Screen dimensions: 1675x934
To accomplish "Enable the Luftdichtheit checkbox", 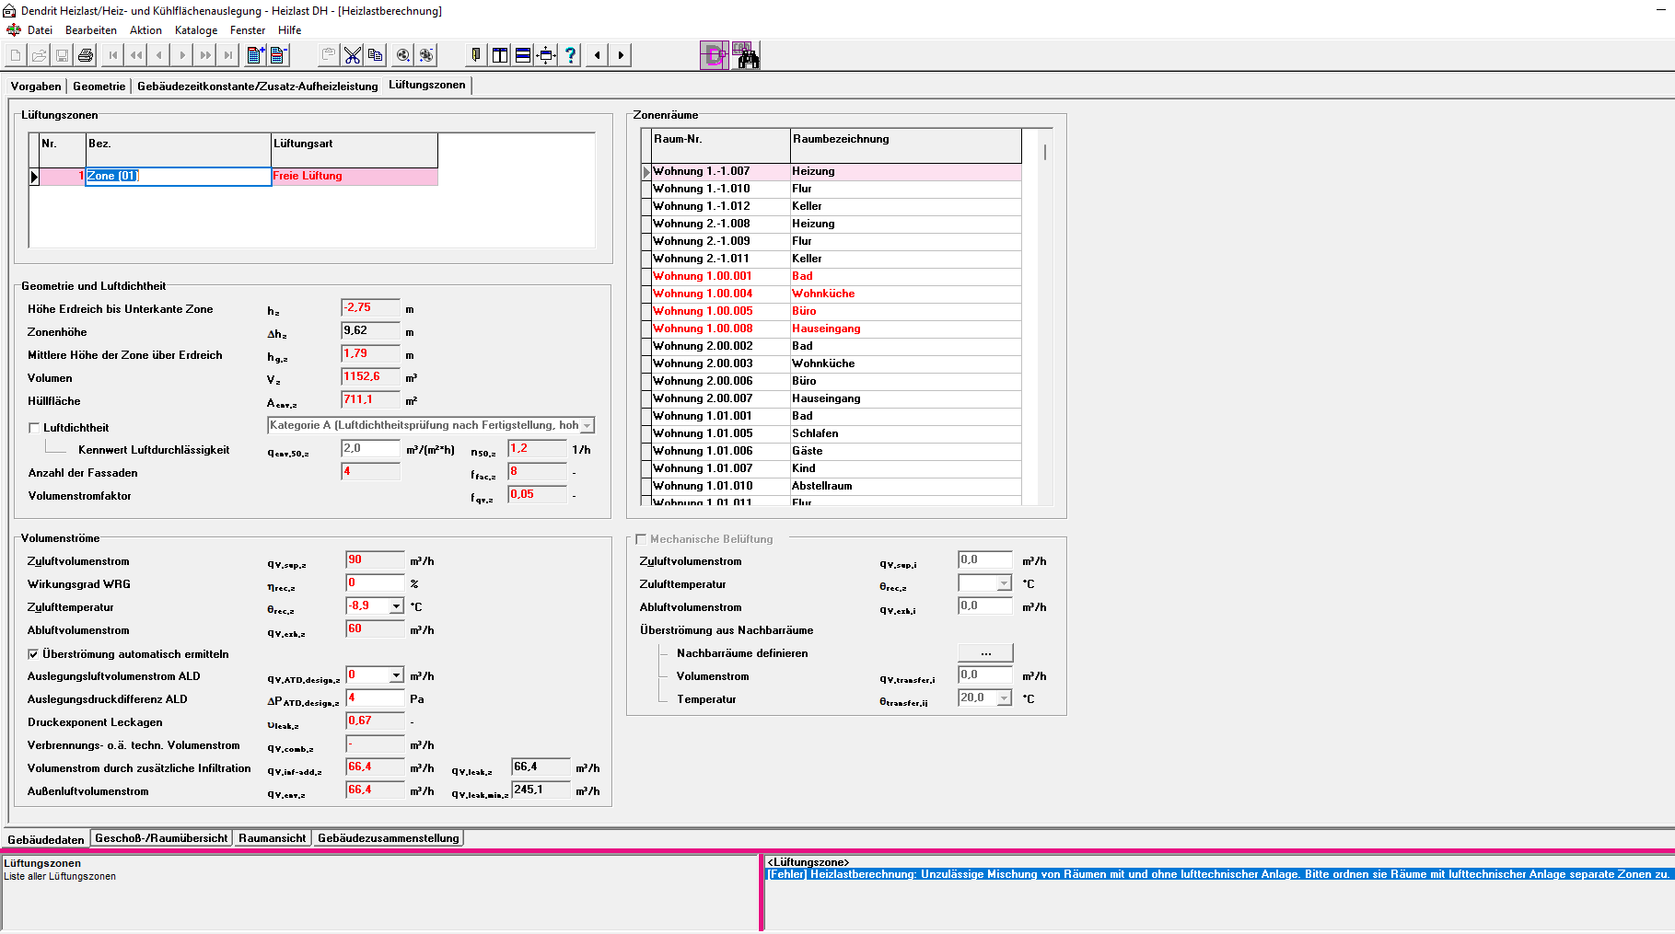I will coord(34,428).
